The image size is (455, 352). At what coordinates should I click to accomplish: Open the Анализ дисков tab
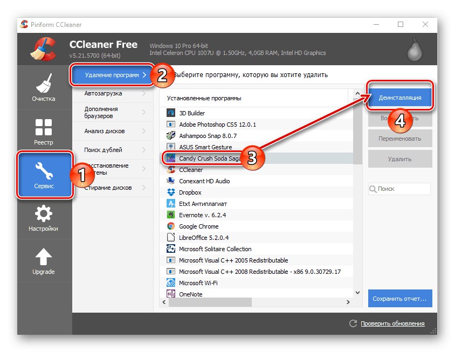(113, 131)
